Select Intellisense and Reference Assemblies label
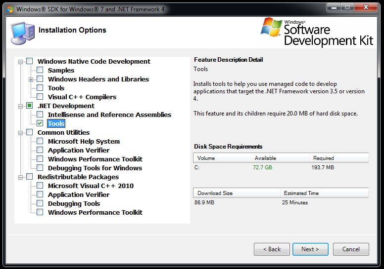Image resolution: width=384 pixels, height=269 pixels. click(x=109, y=115)
